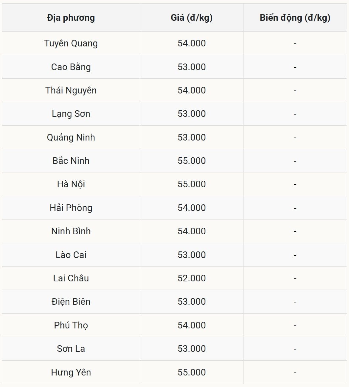Select the Lào Cai location cell
Screen dimensions: 349x387
71,255
